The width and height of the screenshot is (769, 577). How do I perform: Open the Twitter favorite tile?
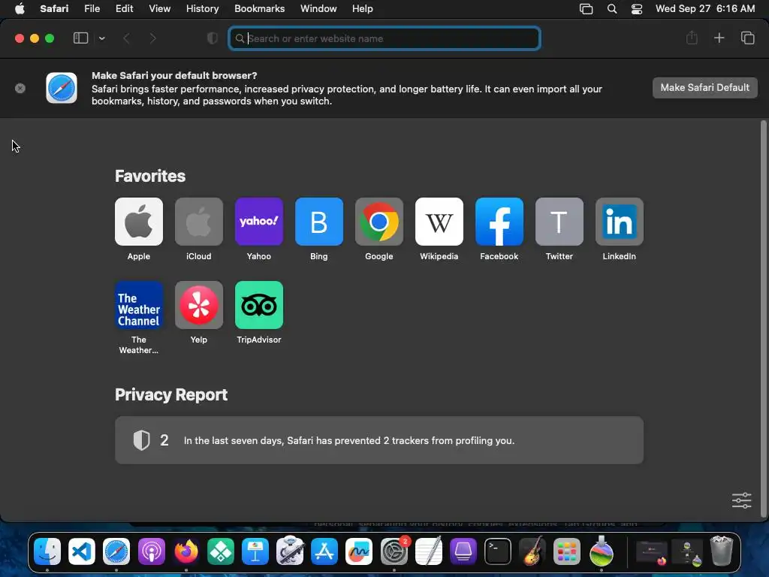point(559,222)
